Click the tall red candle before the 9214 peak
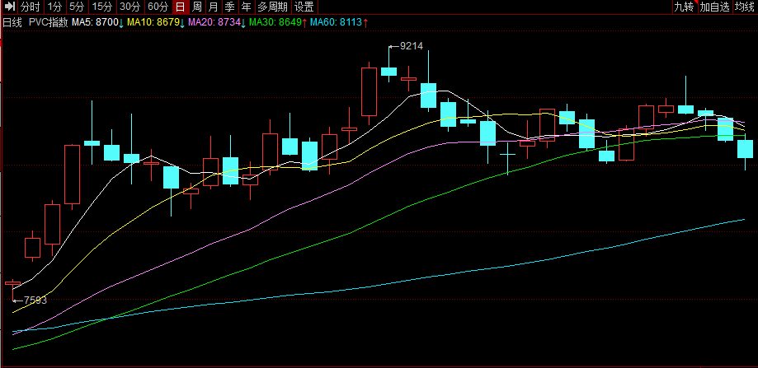Viewport: 758px width, 368px height. [x=369, y=91]
